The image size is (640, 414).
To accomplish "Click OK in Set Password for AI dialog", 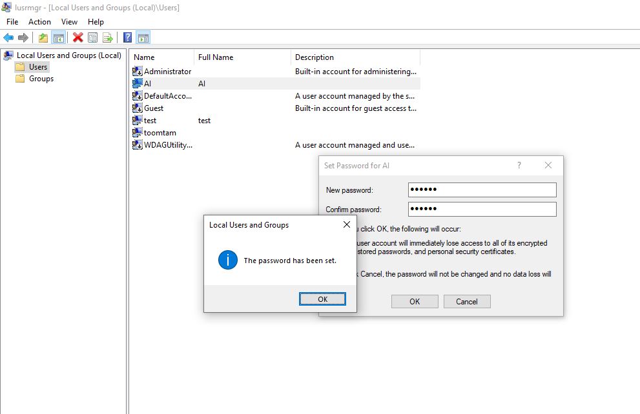I will pos(415,302).
